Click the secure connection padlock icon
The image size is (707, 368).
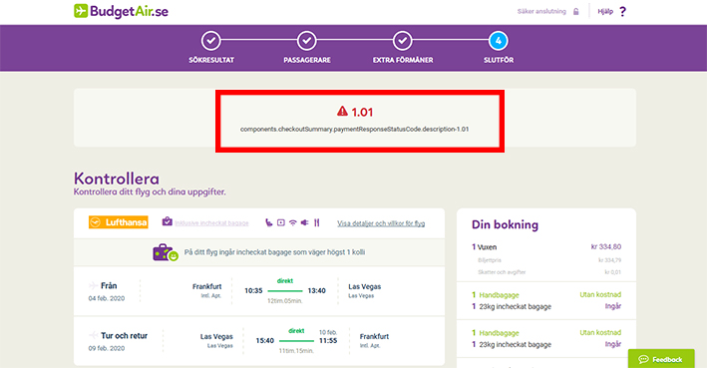click(575, 12)
